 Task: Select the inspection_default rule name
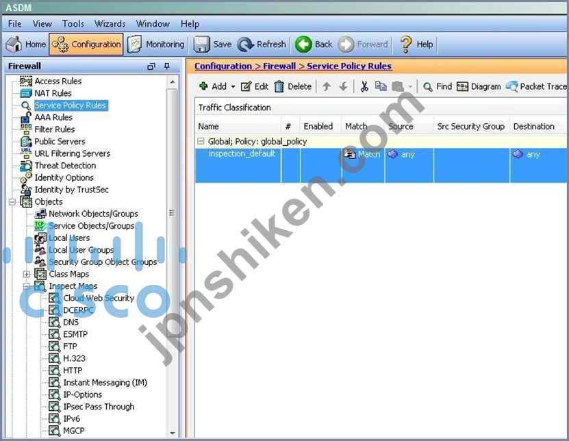coord(242,154)
